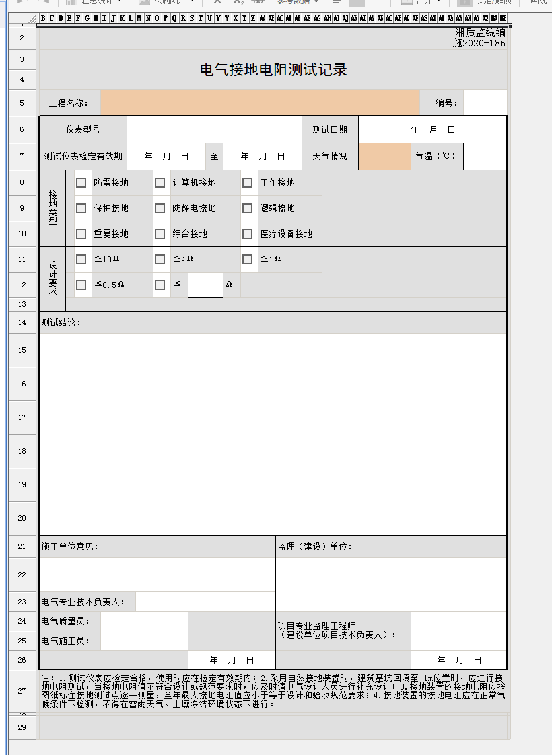Click the 接地类型 vertical label
This screenshot has width=552, height=755.
coord(53,208)
